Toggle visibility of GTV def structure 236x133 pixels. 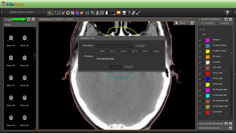click(x=200, y=68)
